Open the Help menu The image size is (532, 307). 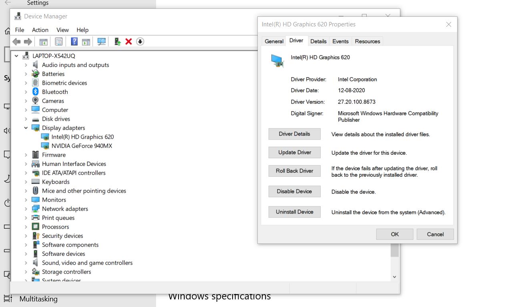tap(82, 30)
